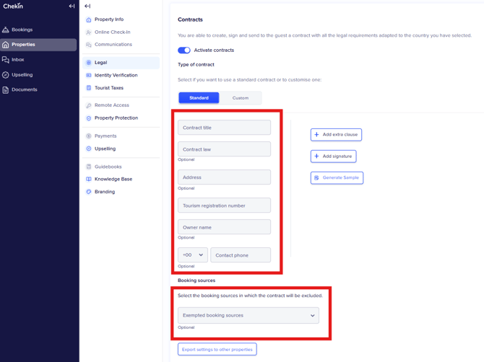
Task: Click the Tourism registration number field
Action: 224,206
